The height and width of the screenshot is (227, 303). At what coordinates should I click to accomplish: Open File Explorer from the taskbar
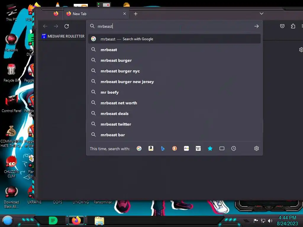(99, 221)
